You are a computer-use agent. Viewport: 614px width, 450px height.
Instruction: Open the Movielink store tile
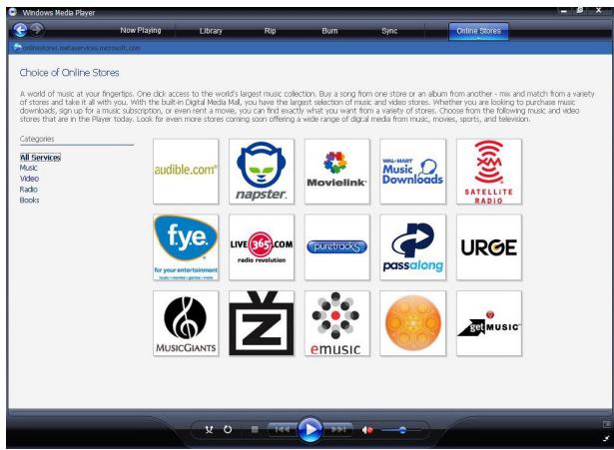pos(336,171)
